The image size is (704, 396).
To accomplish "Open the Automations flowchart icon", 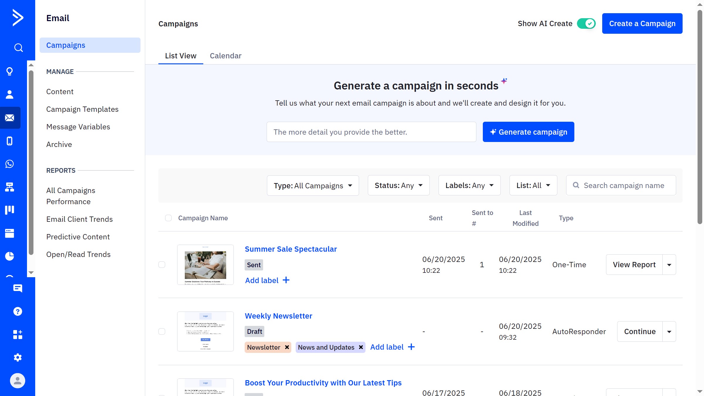I will coord(10,187).
